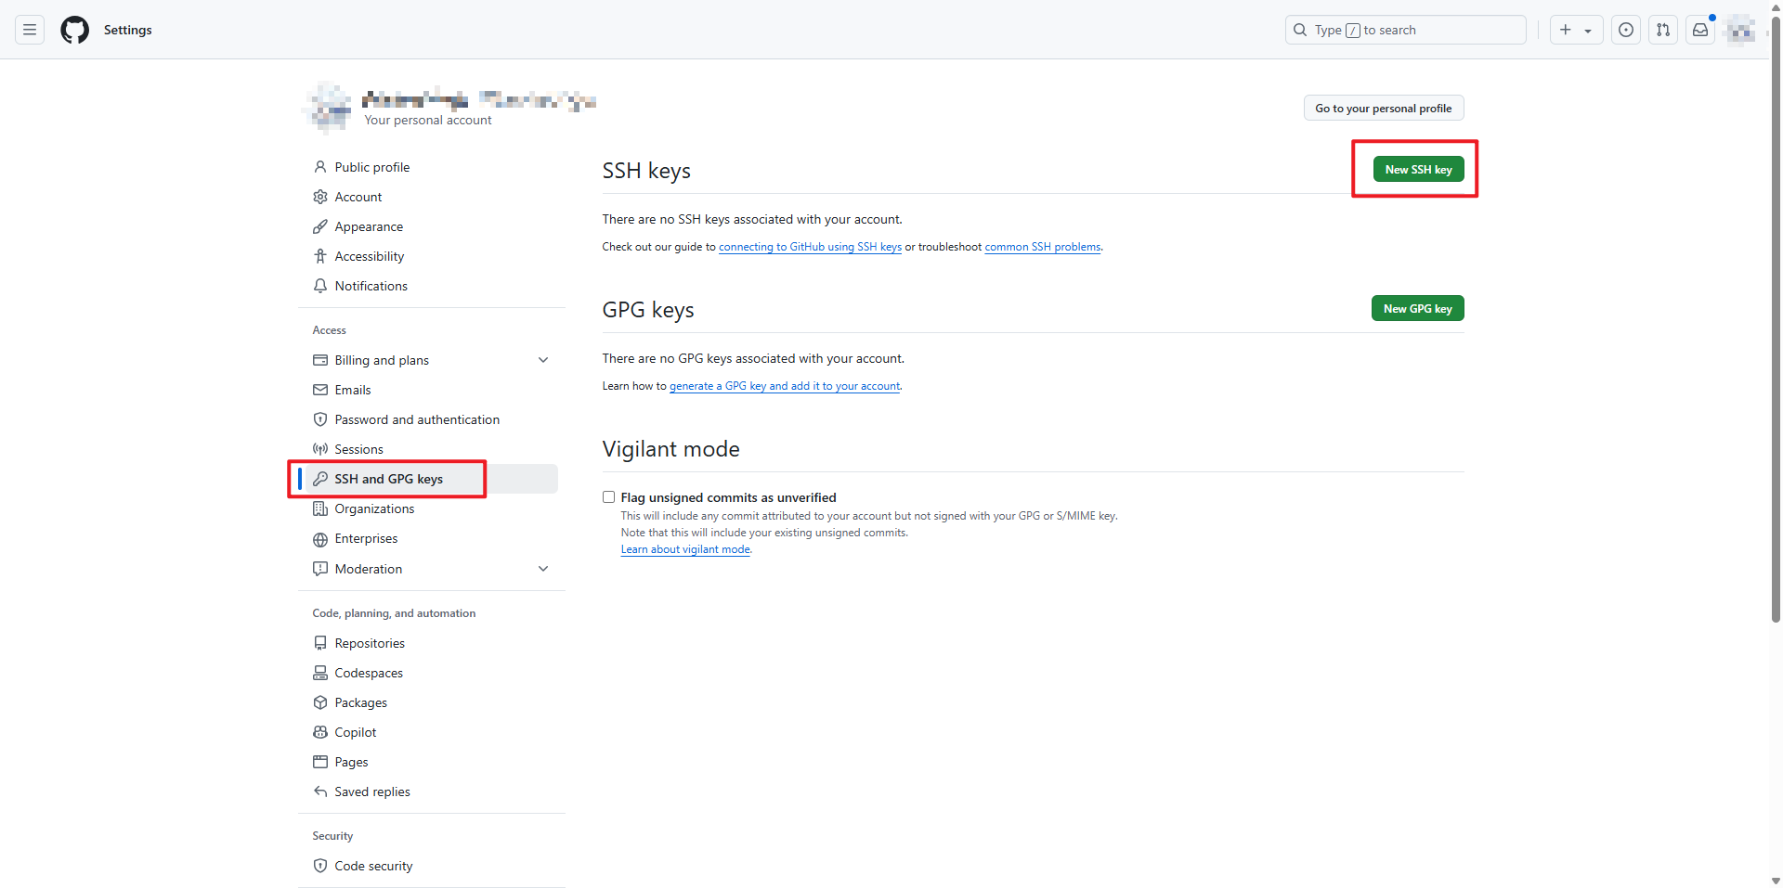Click the Billing and plans card icon
Image resolution: width=1783 pixels, height=888 pixels.
(x=320, y=360)
